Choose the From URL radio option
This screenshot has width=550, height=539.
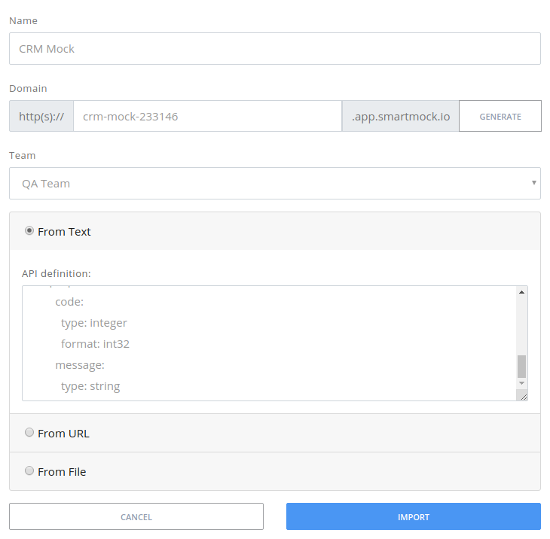[29, 433]
